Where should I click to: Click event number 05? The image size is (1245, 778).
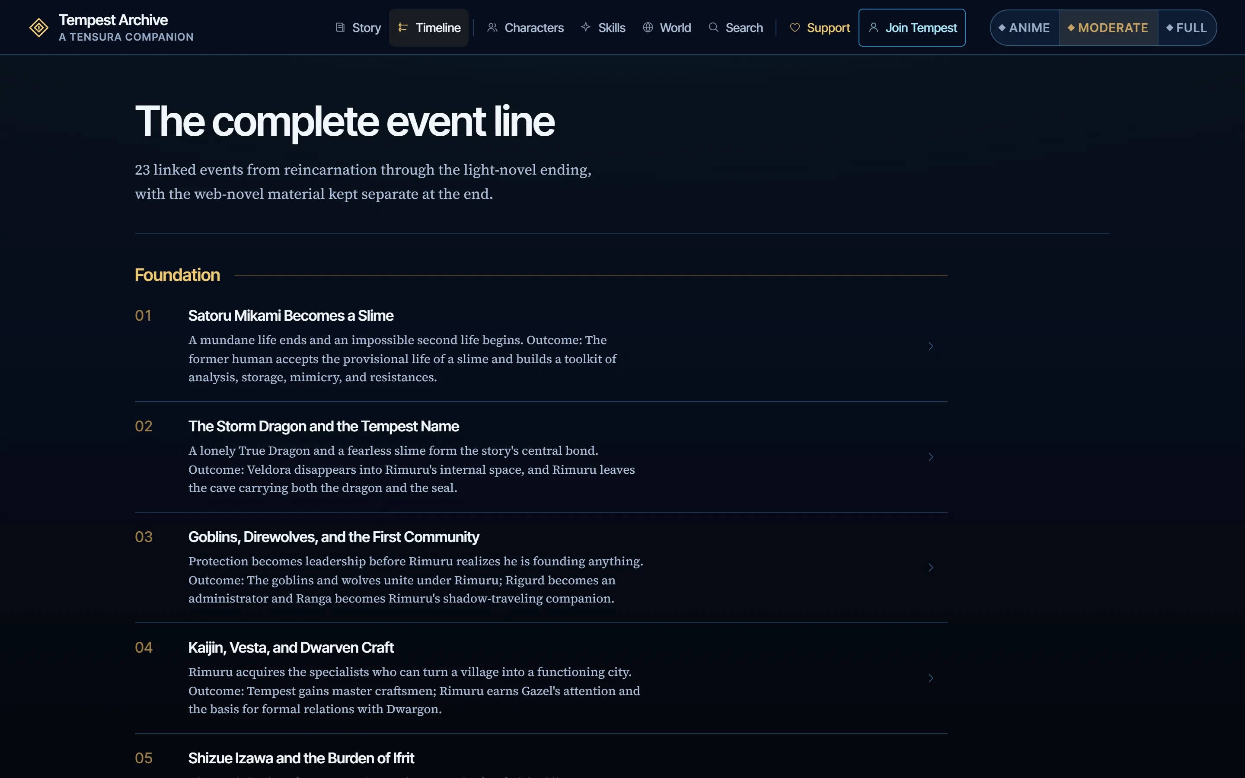[x=144, y=758]
